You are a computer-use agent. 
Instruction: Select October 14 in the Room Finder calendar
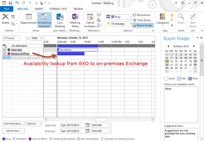(172, 61)
